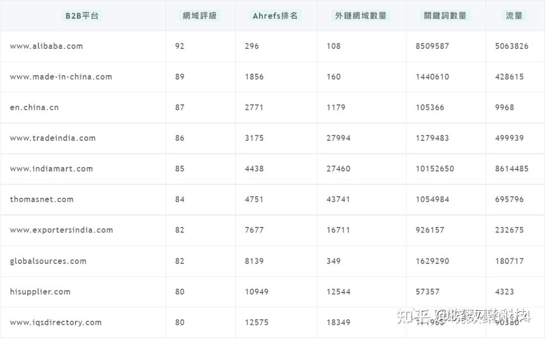Screen dimensions: 545x339
Task: Click Ahrefs rank value 2771
Action: (x=254, y=107)
